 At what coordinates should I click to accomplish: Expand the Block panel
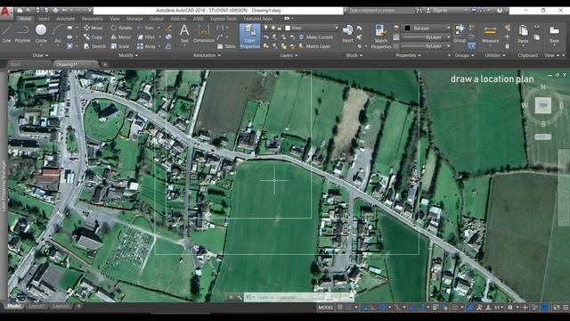tap(354, 55)
